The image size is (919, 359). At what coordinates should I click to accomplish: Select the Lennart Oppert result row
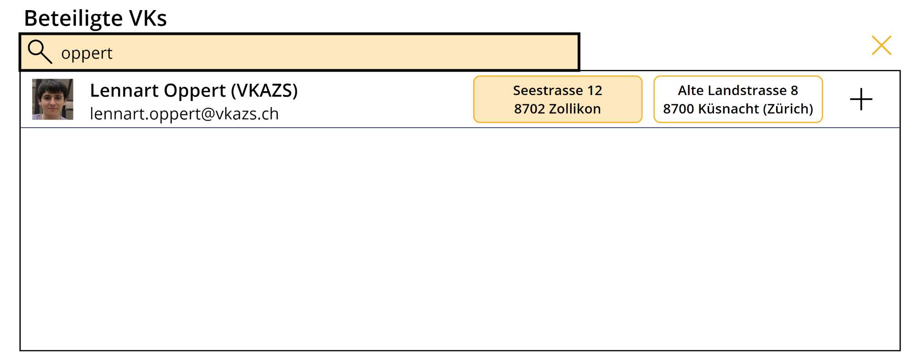pos(459,99)
